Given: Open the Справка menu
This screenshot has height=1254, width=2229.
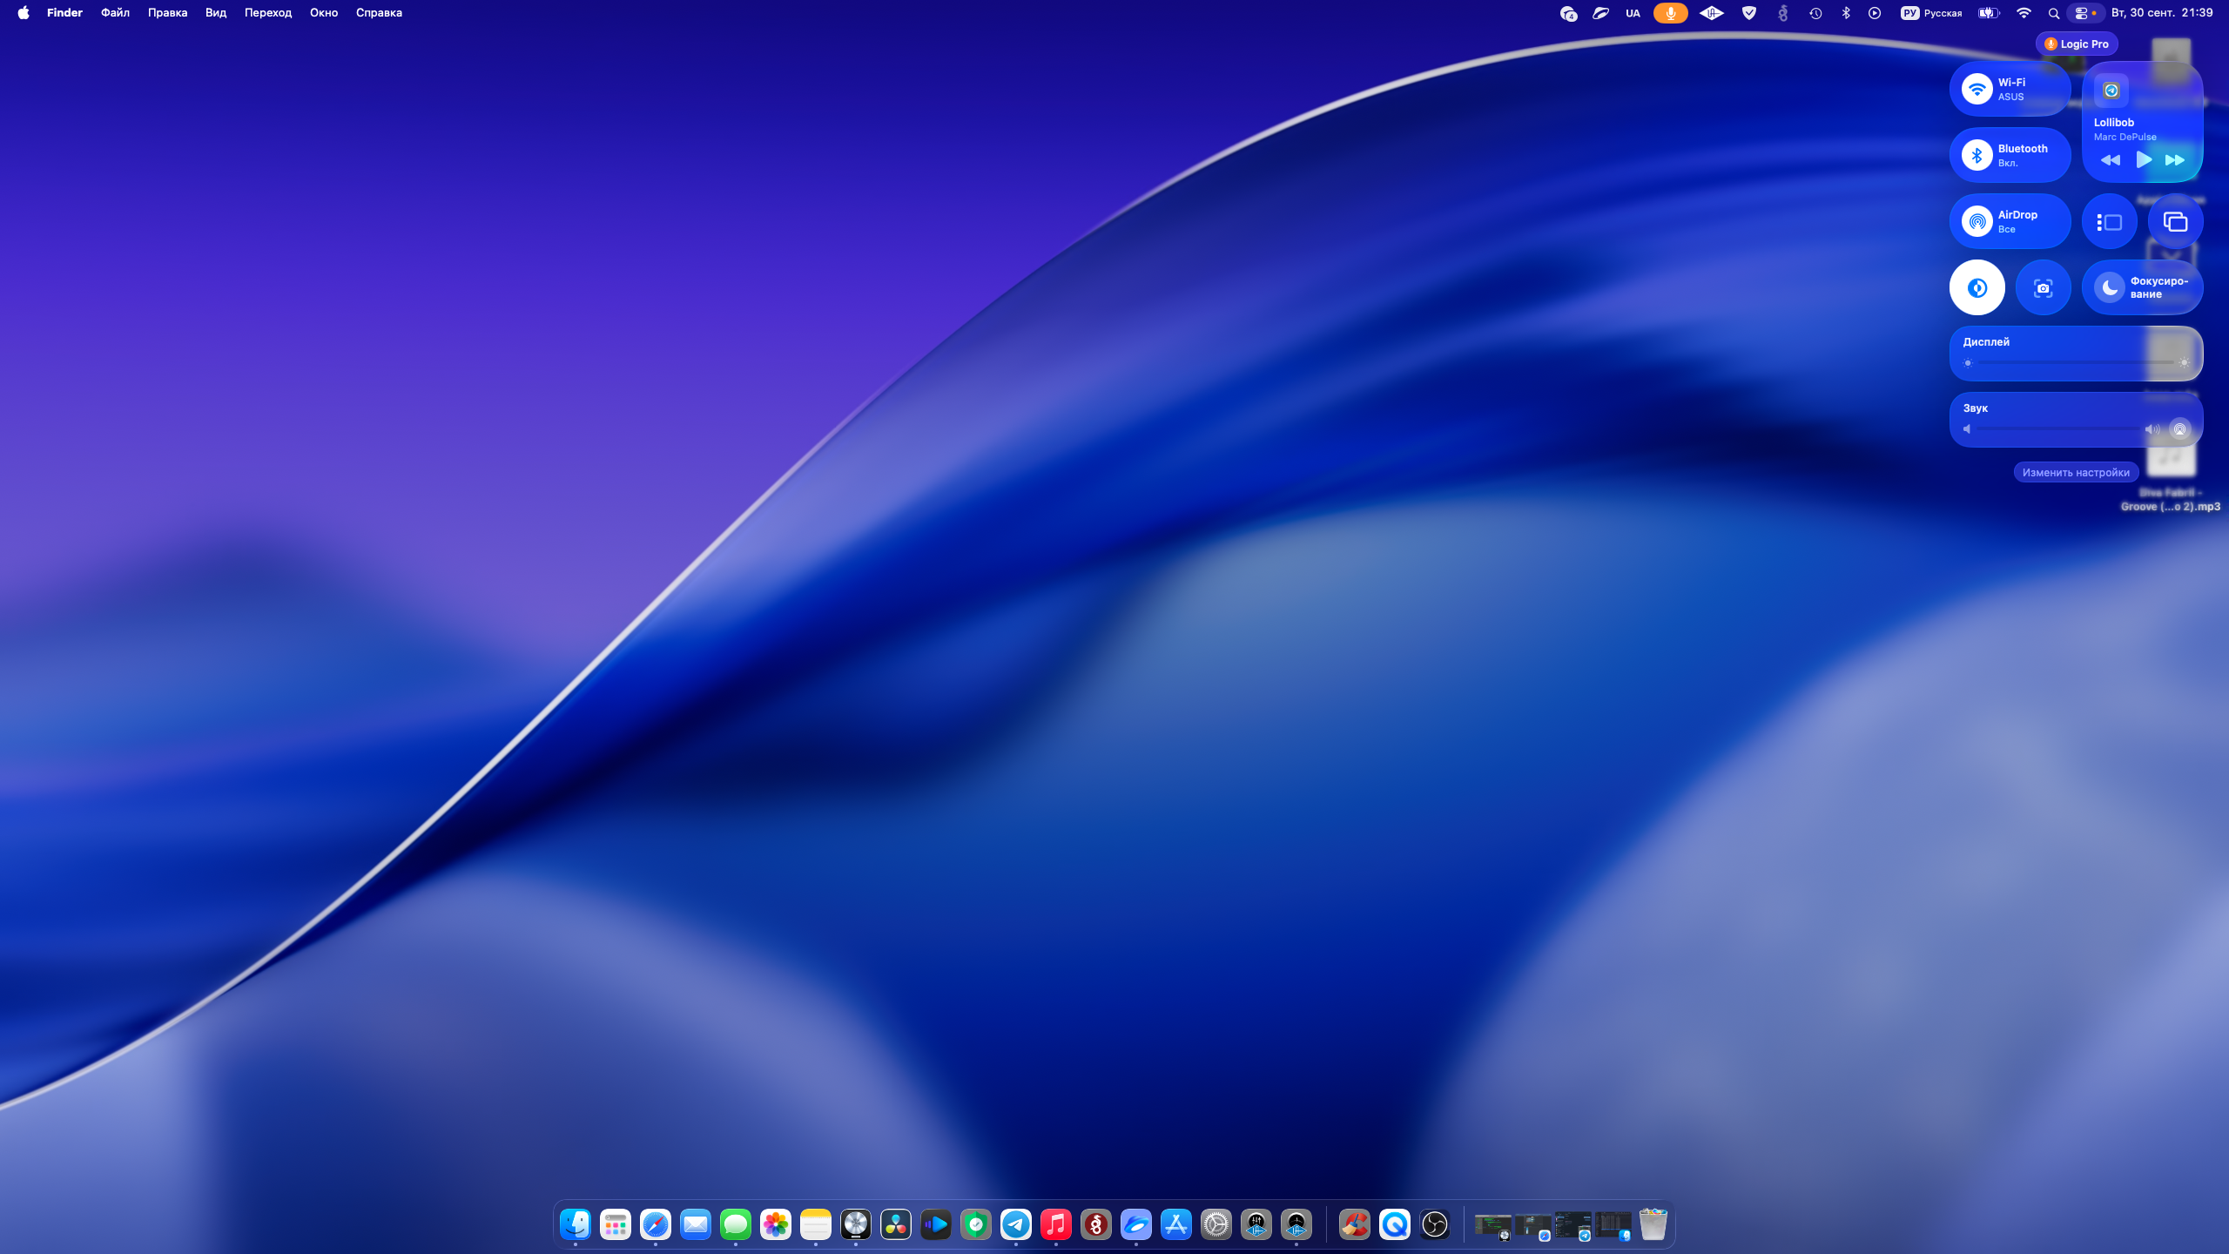Looking at the screenshot, I should (x=379, y=13).
